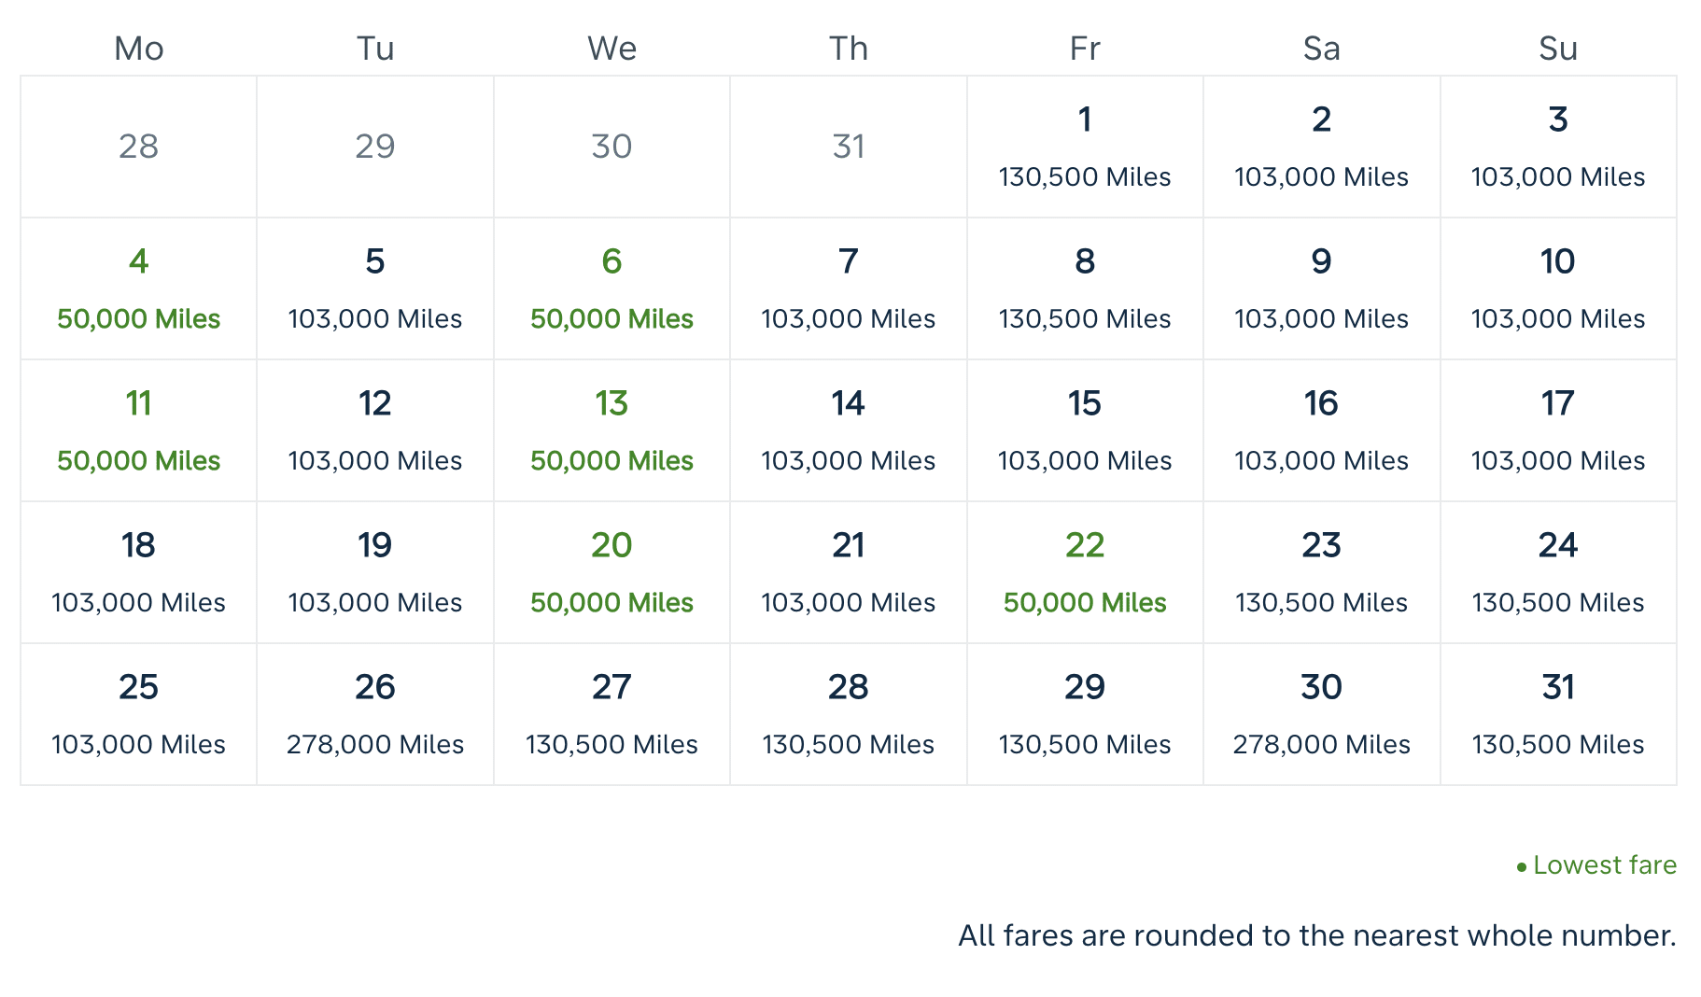Click greyed-out day 29 of previous month
Image resolution: width=1701 pixels, height=997 pixels.
[x=375, y=147]
